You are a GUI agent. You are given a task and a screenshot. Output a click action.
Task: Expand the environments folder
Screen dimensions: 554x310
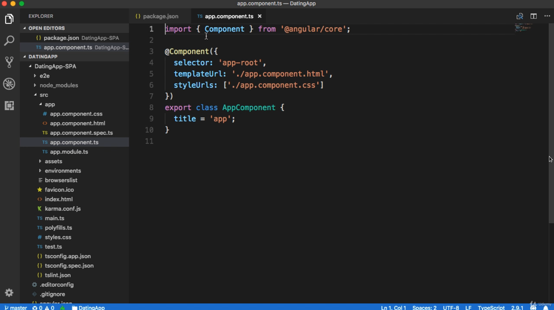(63, 171)
